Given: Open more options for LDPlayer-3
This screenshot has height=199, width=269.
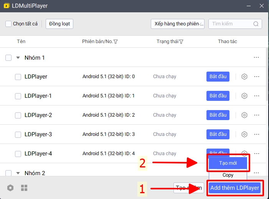Looking at the screenshot, I should (257, 134).
